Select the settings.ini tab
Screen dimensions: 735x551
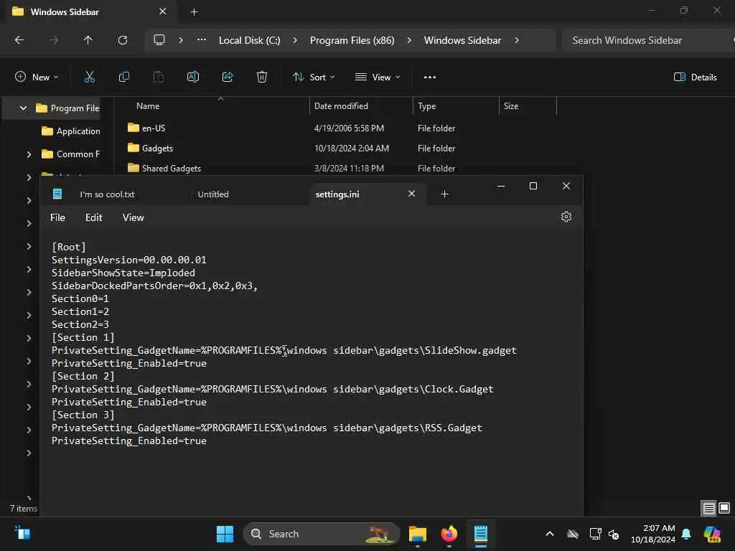[x=337, y=194]
